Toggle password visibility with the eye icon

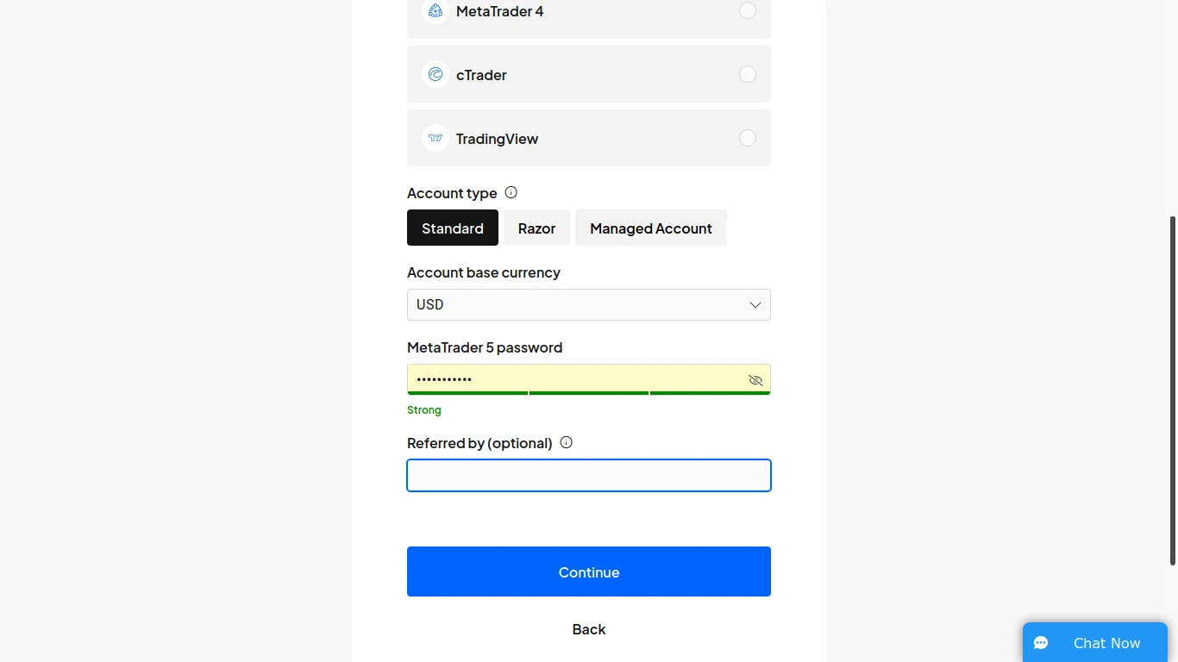755,380
